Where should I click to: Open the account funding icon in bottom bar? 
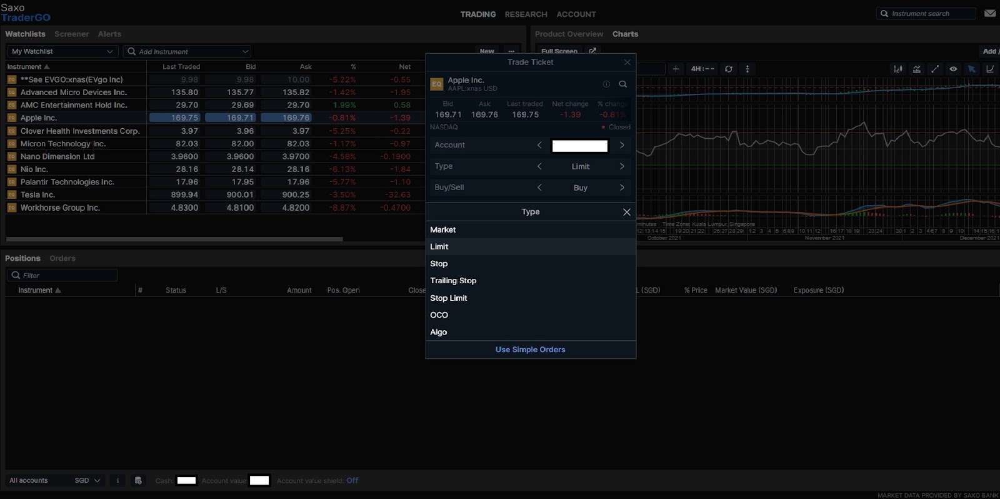pyautogui.click(x=138, y=480)
